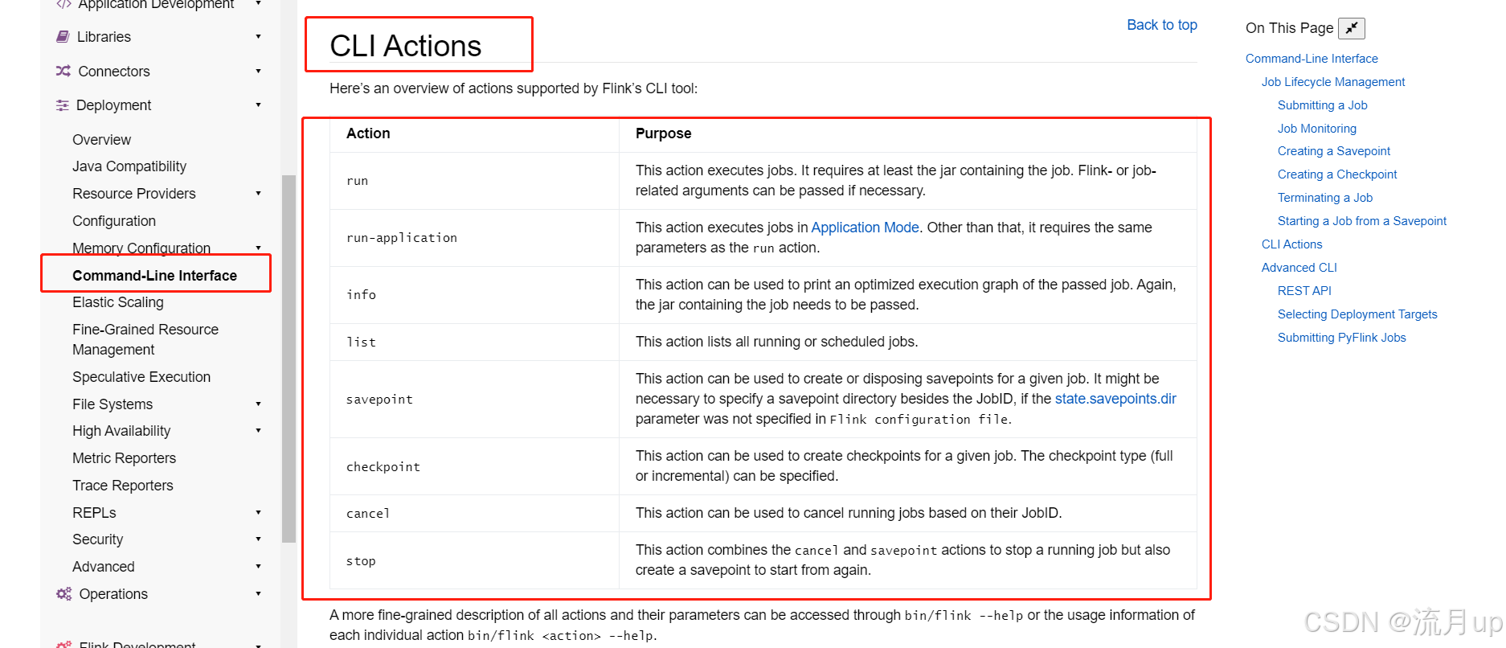Expand Operations menu arrow
1506x648 pixels.
click(258, 594)
